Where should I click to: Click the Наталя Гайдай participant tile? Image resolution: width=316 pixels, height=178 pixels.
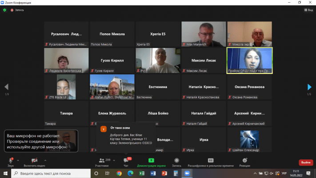pos(204,113)
